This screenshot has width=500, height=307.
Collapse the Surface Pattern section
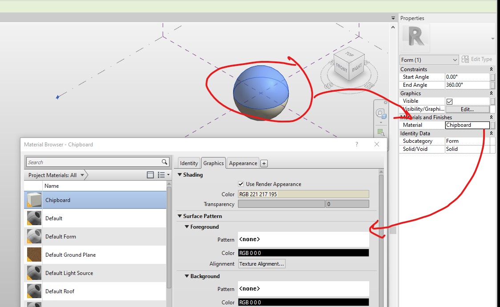click(180, 216)
